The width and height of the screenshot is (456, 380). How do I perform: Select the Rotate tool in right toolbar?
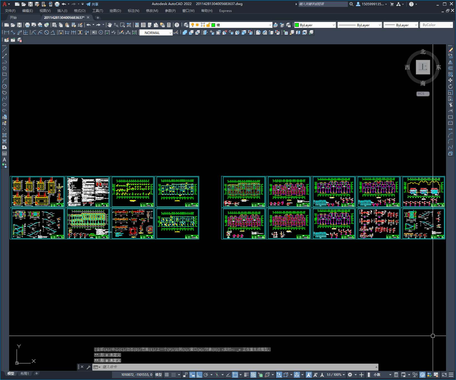(x=450, y=86)
